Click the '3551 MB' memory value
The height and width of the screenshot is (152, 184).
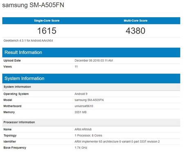tap(81, 112)
